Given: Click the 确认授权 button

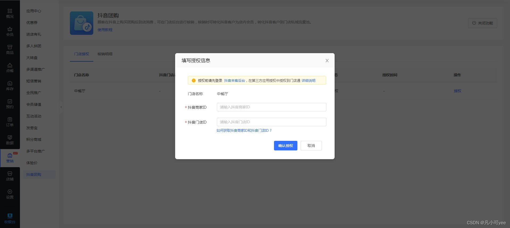Looking at the screenshot, I should coord(286,146).
